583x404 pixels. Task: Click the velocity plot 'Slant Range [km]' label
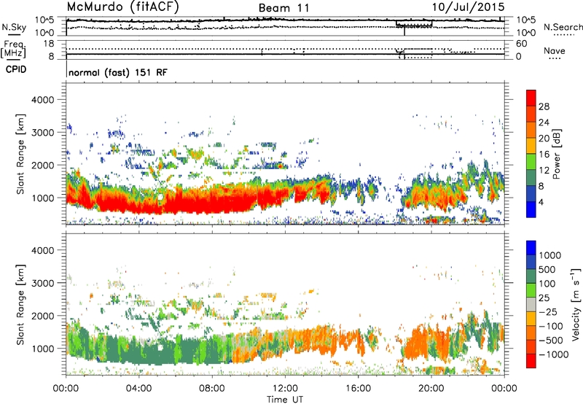20,304
